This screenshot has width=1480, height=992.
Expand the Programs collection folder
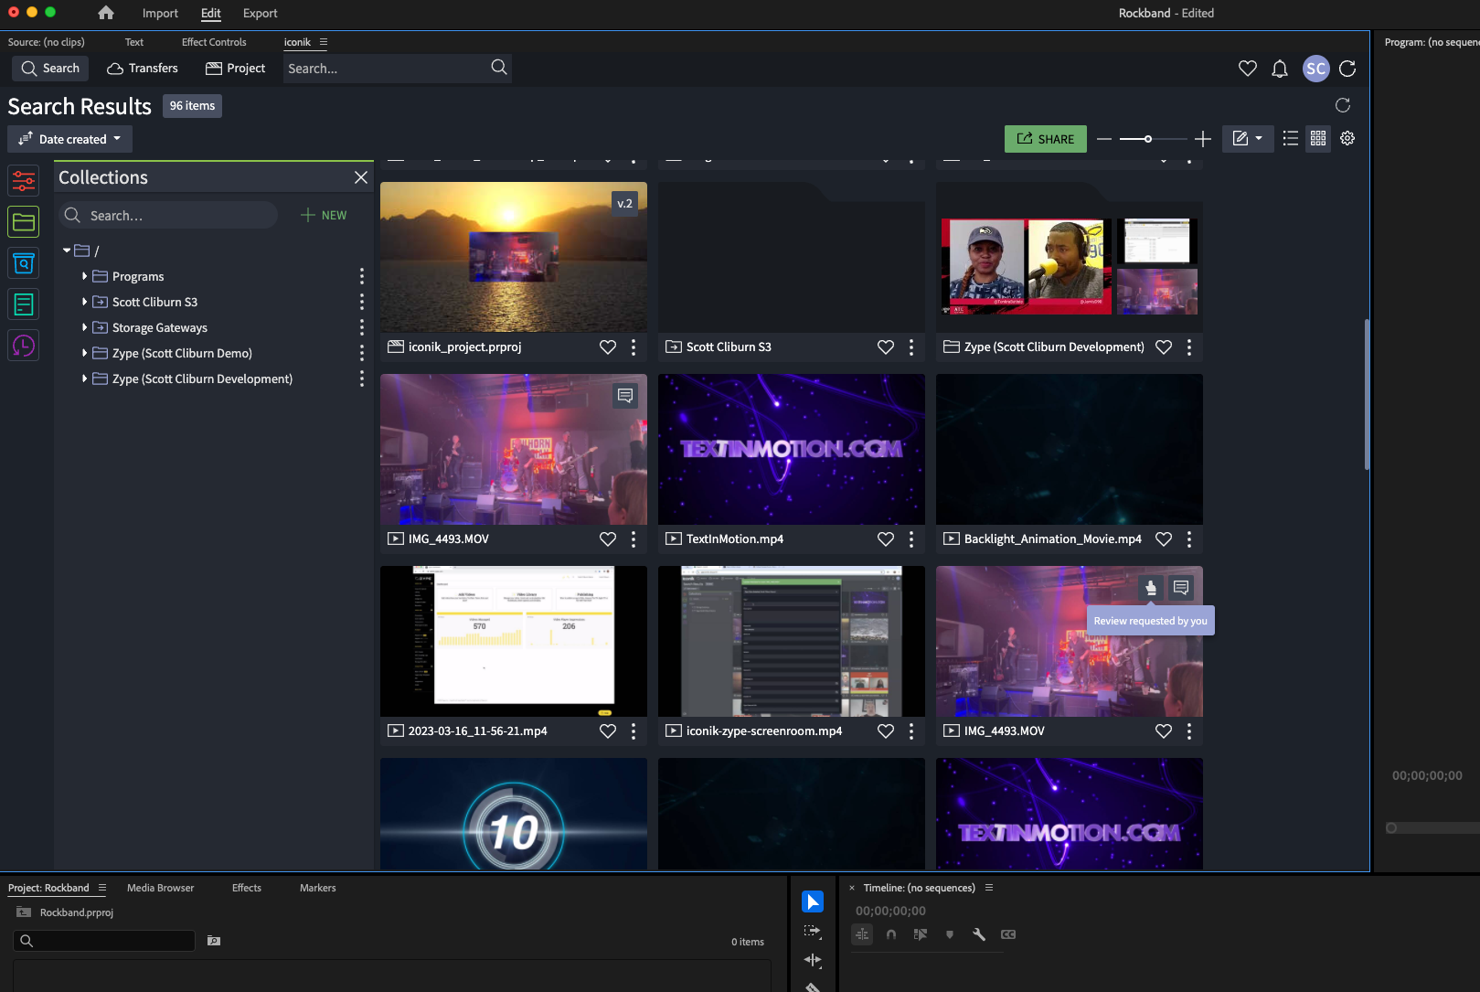(85, 276)
